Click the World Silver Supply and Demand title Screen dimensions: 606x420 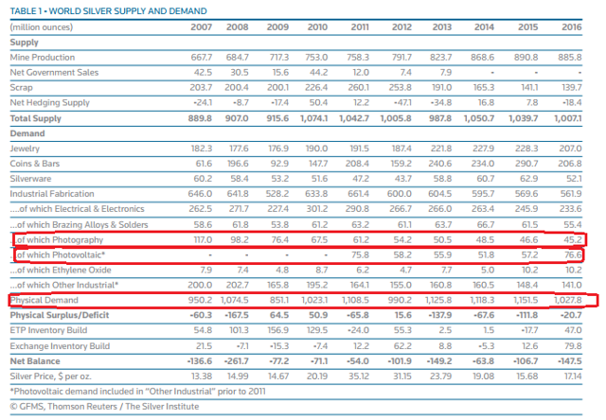point(108,10)
